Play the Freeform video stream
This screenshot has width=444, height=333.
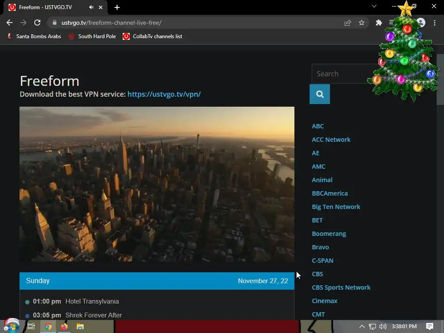pos(157,184)
